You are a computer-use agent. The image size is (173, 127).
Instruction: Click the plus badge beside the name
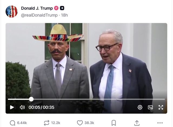pos(62,8)
